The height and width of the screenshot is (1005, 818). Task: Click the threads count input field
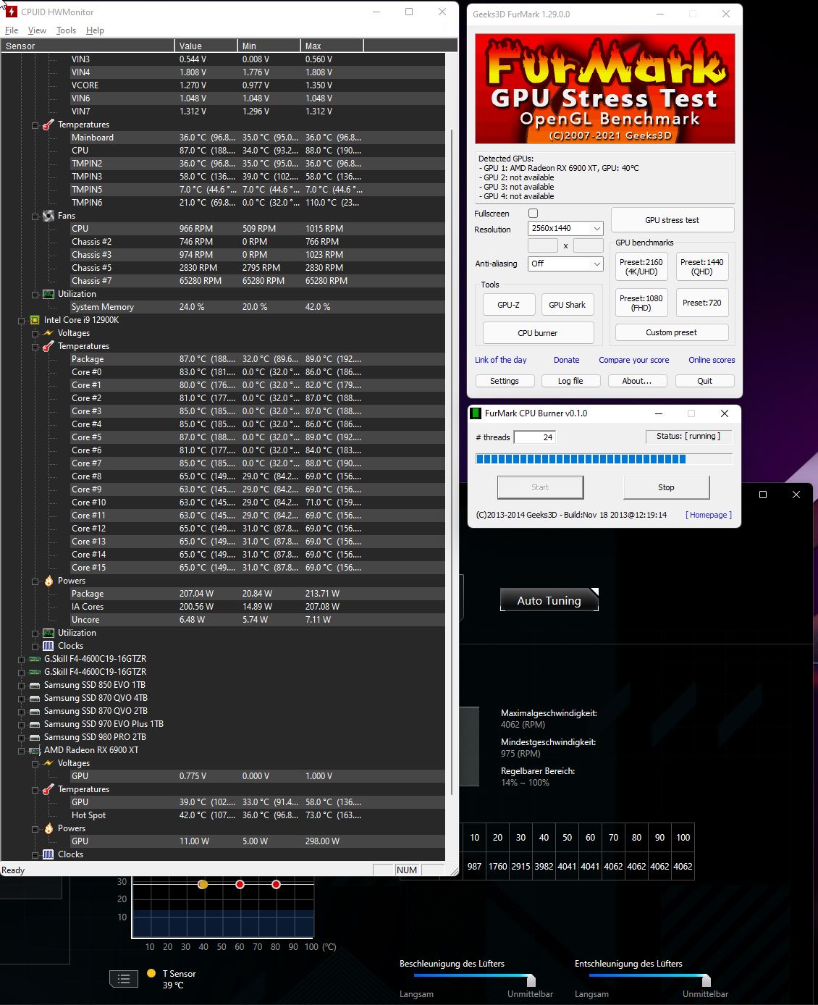click(535, 437)
